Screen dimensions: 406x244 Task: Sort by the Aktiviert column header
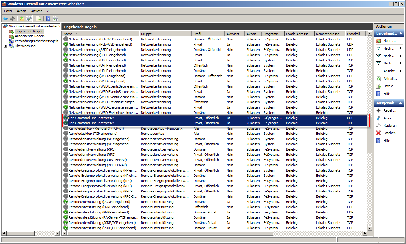coord(235,34)
